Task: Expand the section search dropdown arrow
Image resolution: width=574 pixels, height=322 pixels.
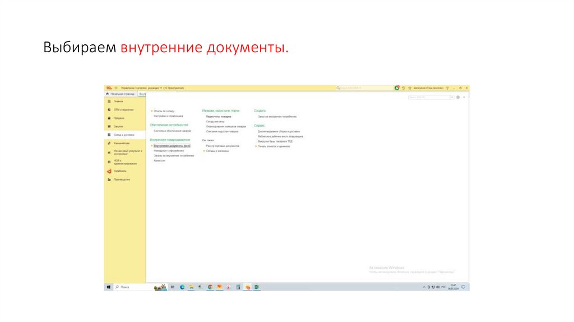Action: pyautogui.click(x=452, y=97)
